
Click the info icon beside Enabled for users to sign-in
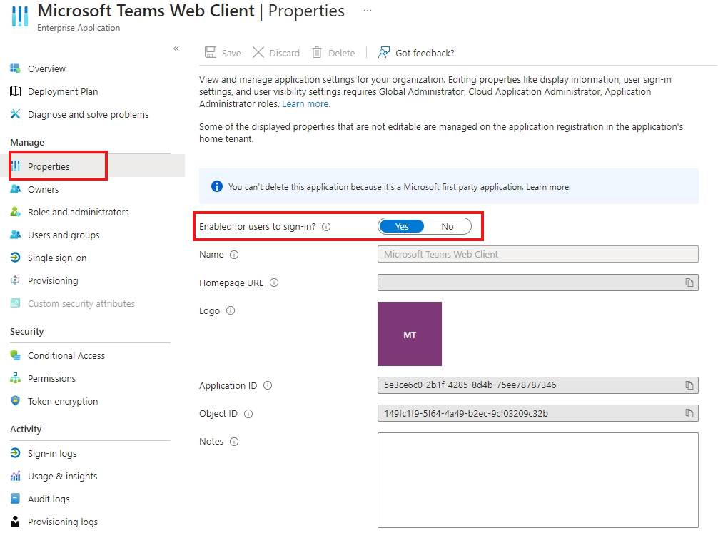[x=327, y=226]
